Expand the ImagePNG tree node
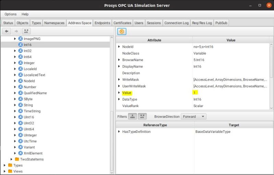The width and height of the screenshot is (274, 175). coord(15,39)
